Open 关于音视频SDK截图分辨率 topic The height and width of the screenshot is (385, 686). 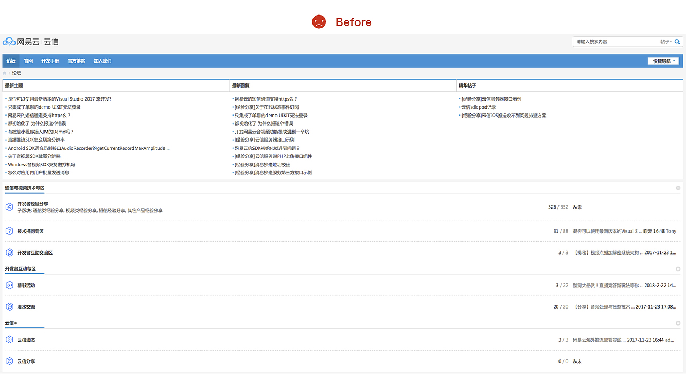pyautogui.click(x=34, y=156)
